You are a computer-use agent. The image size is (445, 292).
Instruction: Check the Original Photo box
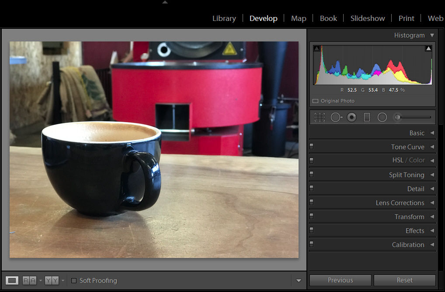(x=315, y=101)
